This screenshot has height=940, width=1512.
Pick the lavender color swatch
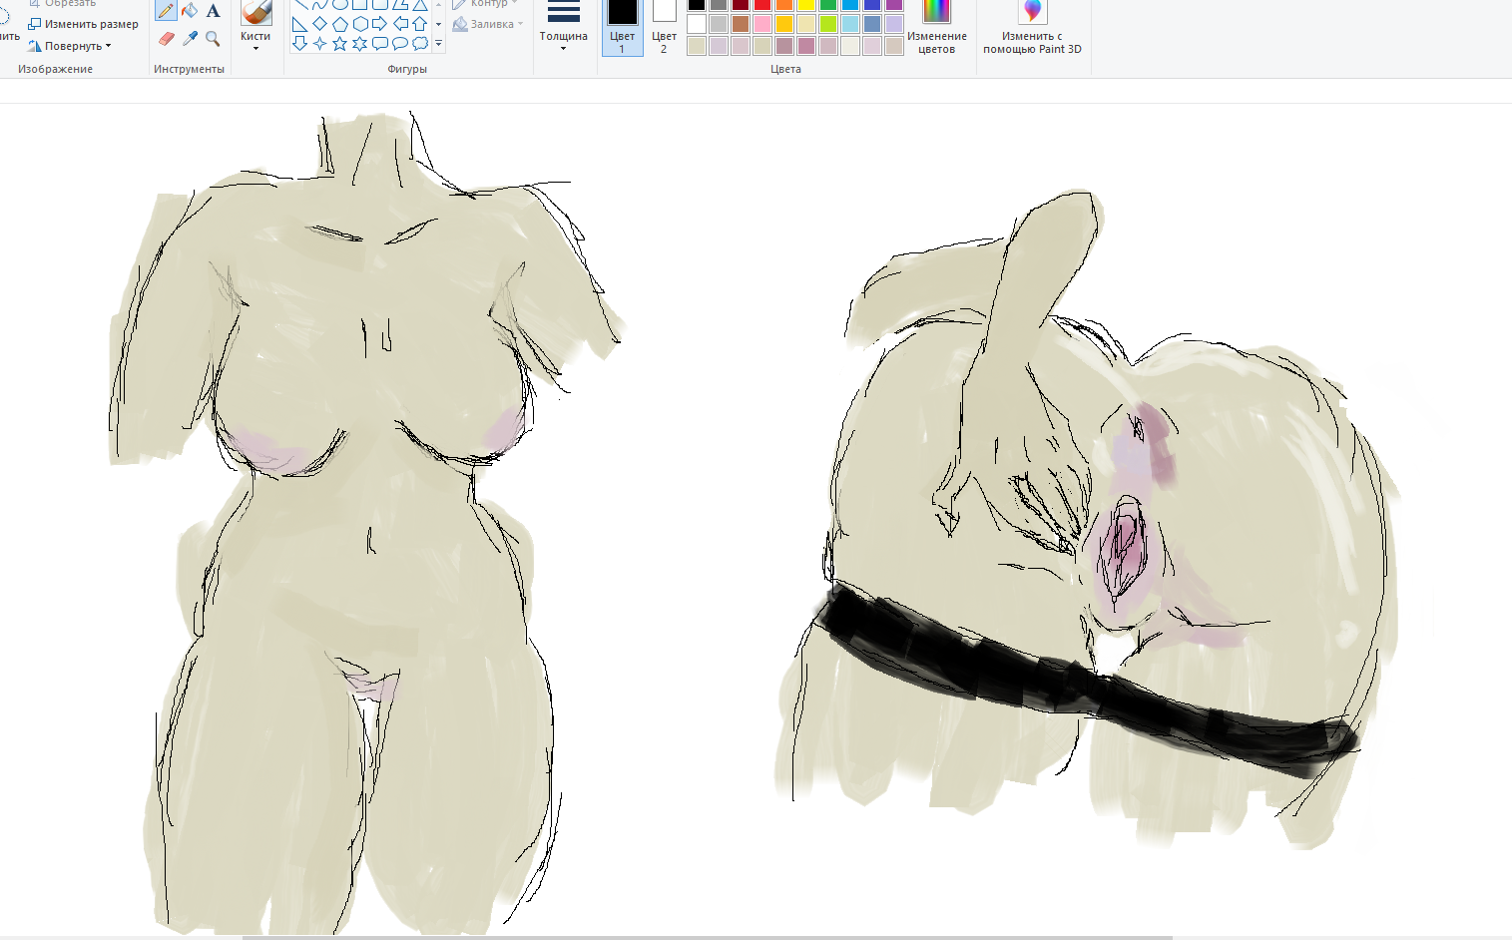(894, 24)
